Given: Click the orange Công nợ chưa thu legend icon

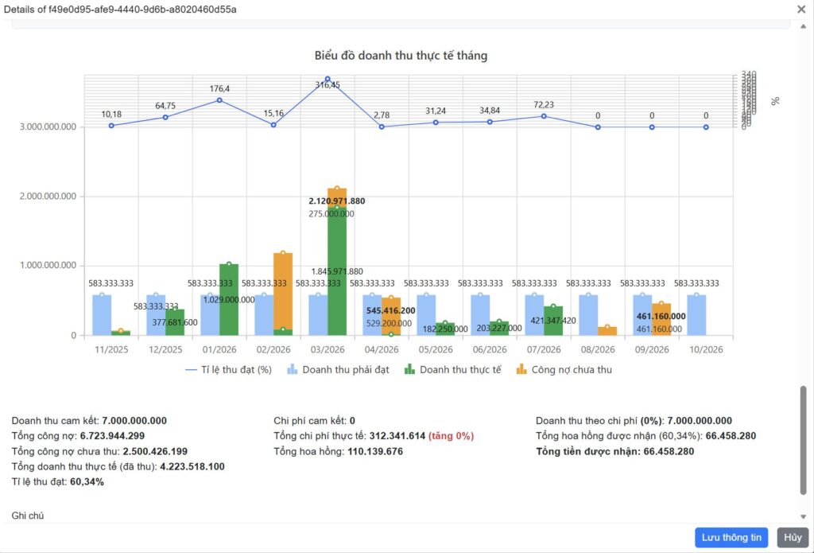Looking at the screenshot, I should coord(521,369).
